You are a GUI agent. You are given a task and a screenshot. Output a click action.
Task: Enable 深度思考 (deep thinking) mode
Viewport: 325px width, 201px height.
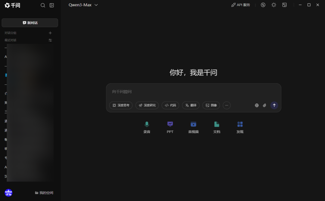pos(121,105)
